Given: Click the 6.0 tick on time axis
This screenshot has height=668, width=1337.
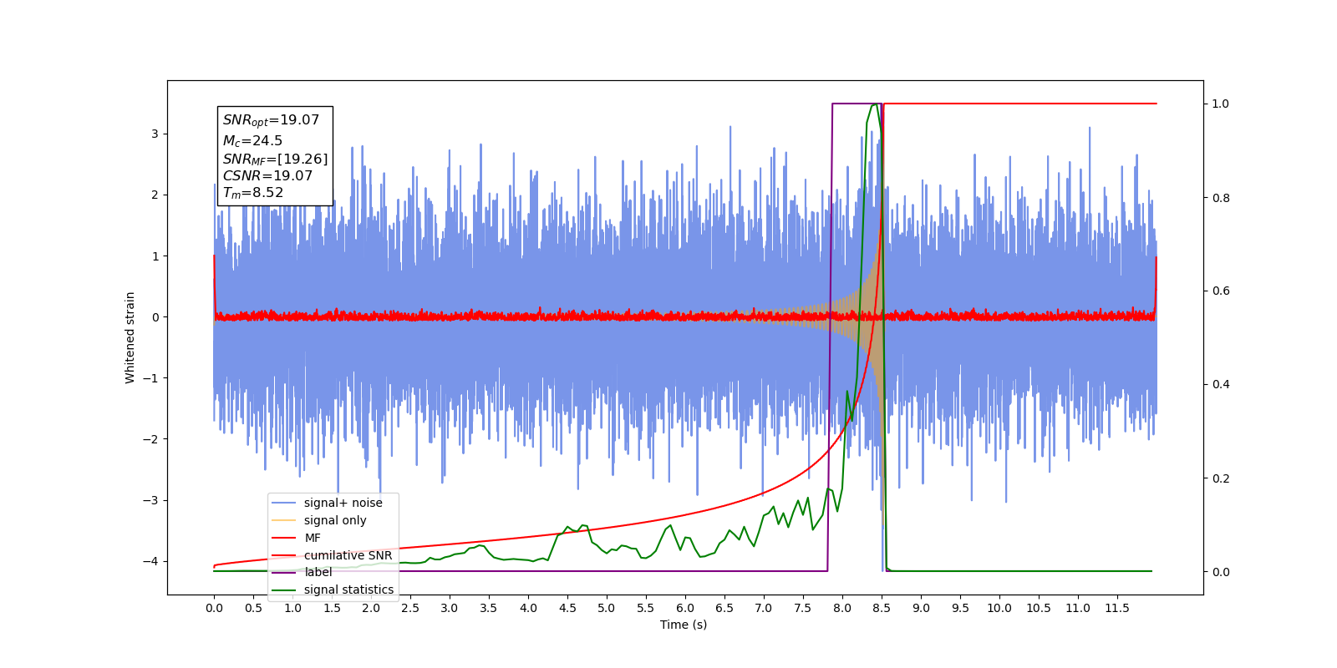Looking at the screenshot, I should [x=685, y=608].
